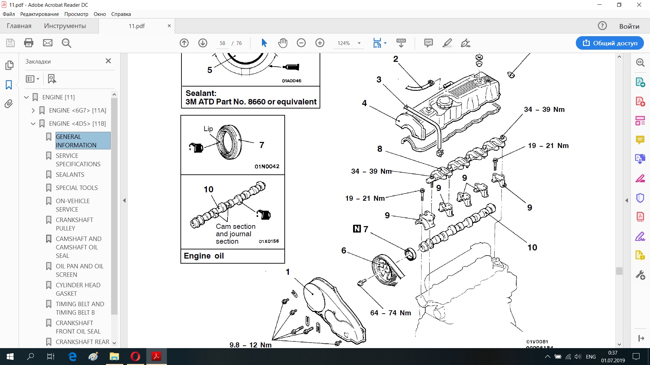Viewport: 650px width, 365px height.
Task: Collapse ENGINE <4D5> [11B] bookmark
Action: pyautogui.click(x=33, y=124)
